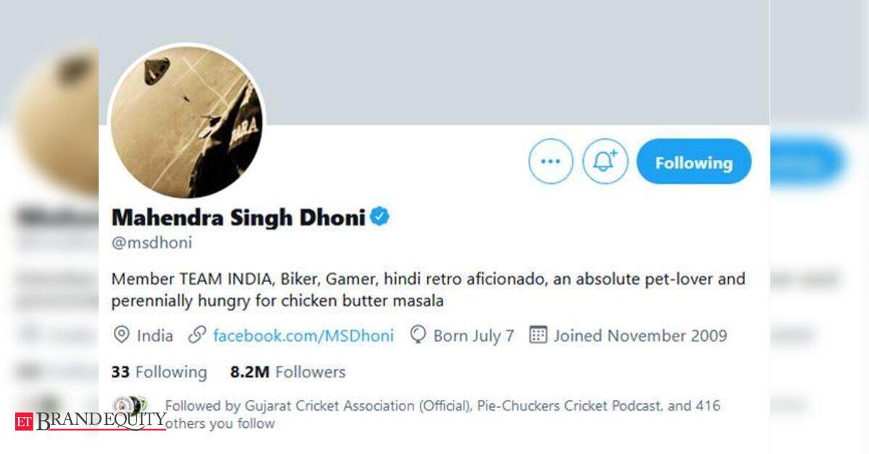
Task: Click the mutual followers avatar cluster
Action: coord(130,405)
